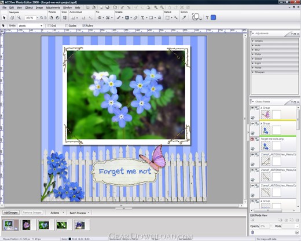Image resolution: width=301 pixels, height=241 pixels.
Task: Rotate the image clockwise
Action: [x=57, y=18]
